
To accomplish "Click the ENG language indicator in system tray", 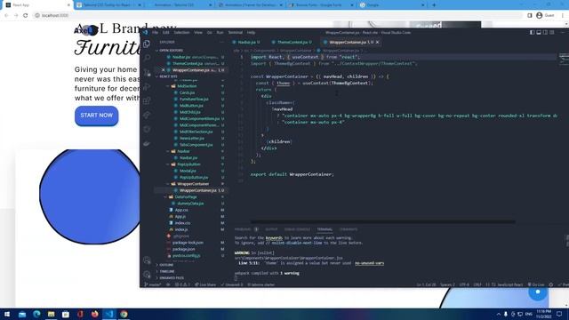I will pos(529,314).
